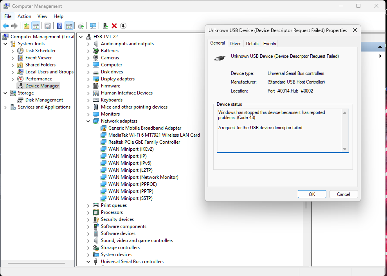
Task: Click the Update driver green arrow icon
Action: pyautogui.click(x=105, y=26)
